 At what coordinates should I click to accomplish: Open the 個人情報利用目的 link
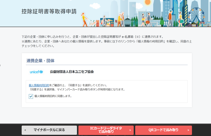(x=39, y=85)
